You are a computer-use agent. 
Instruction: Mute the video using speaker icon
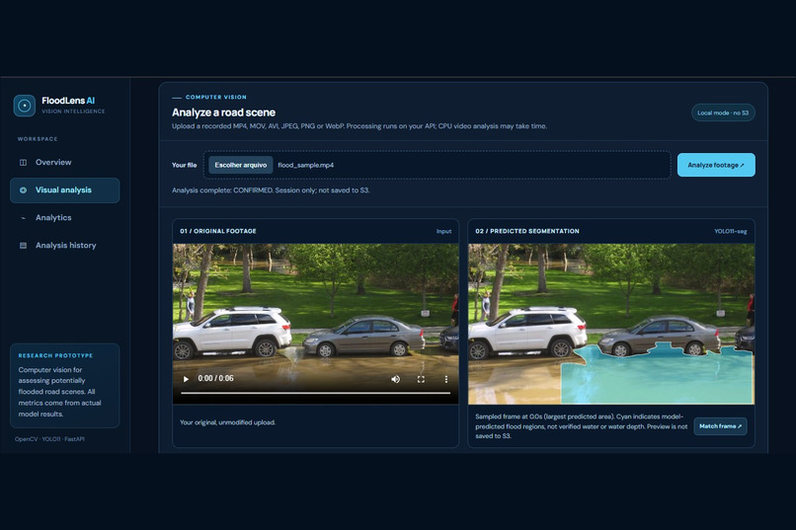click(x=395, y=379)
